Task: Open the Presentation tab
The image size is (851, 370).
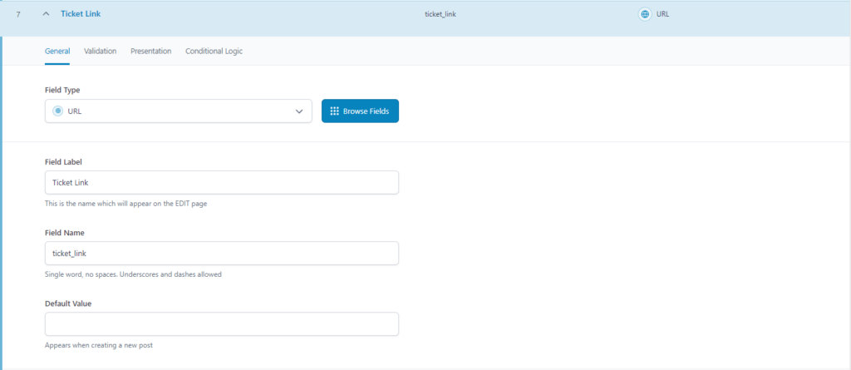Action: pyautogui.click(x=151, y=51)
